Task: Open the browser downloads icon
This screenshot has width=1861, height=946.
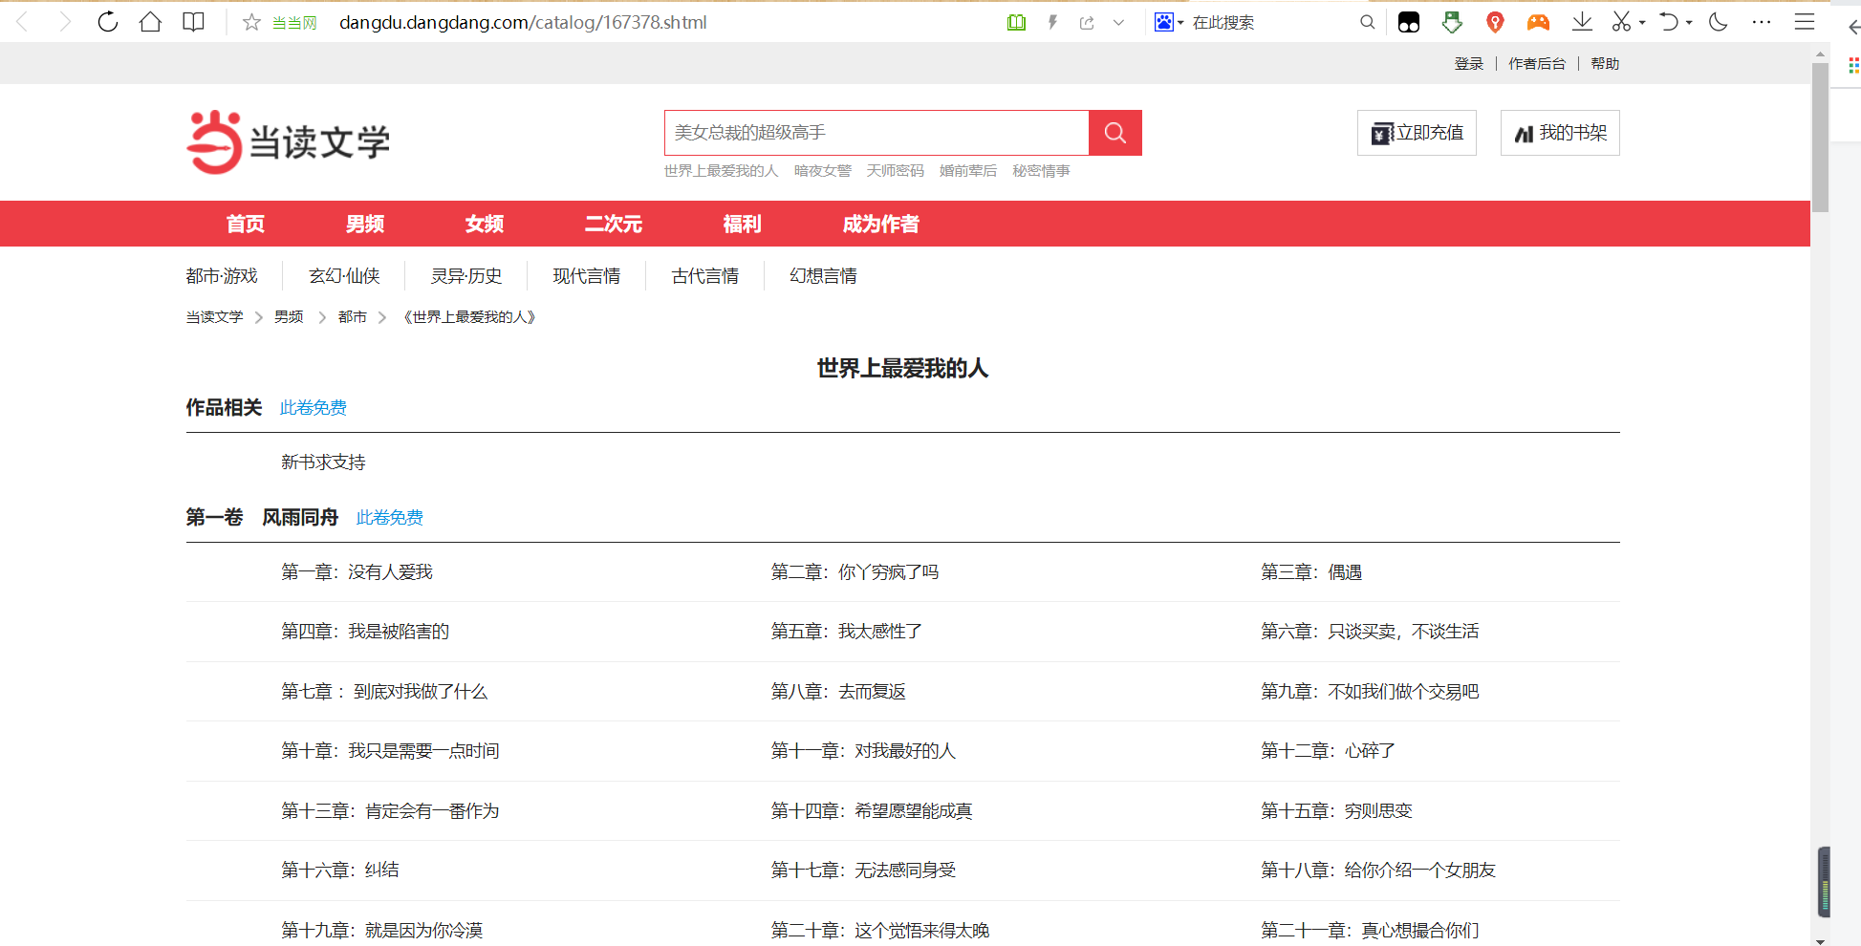Action: click(1582, 22)
